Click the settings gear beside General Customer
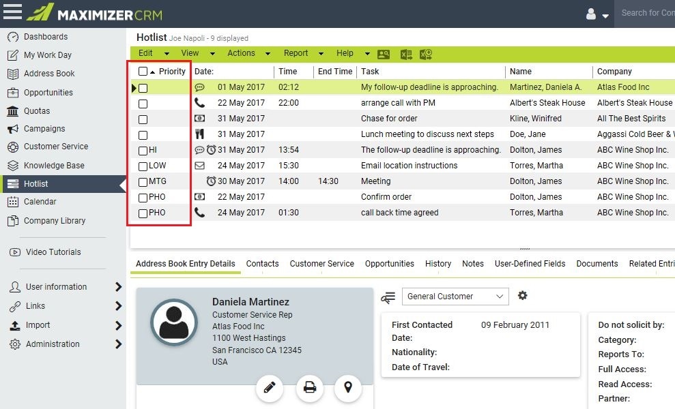The width and height of the screenshot is (675, 409). pos(522,295)
